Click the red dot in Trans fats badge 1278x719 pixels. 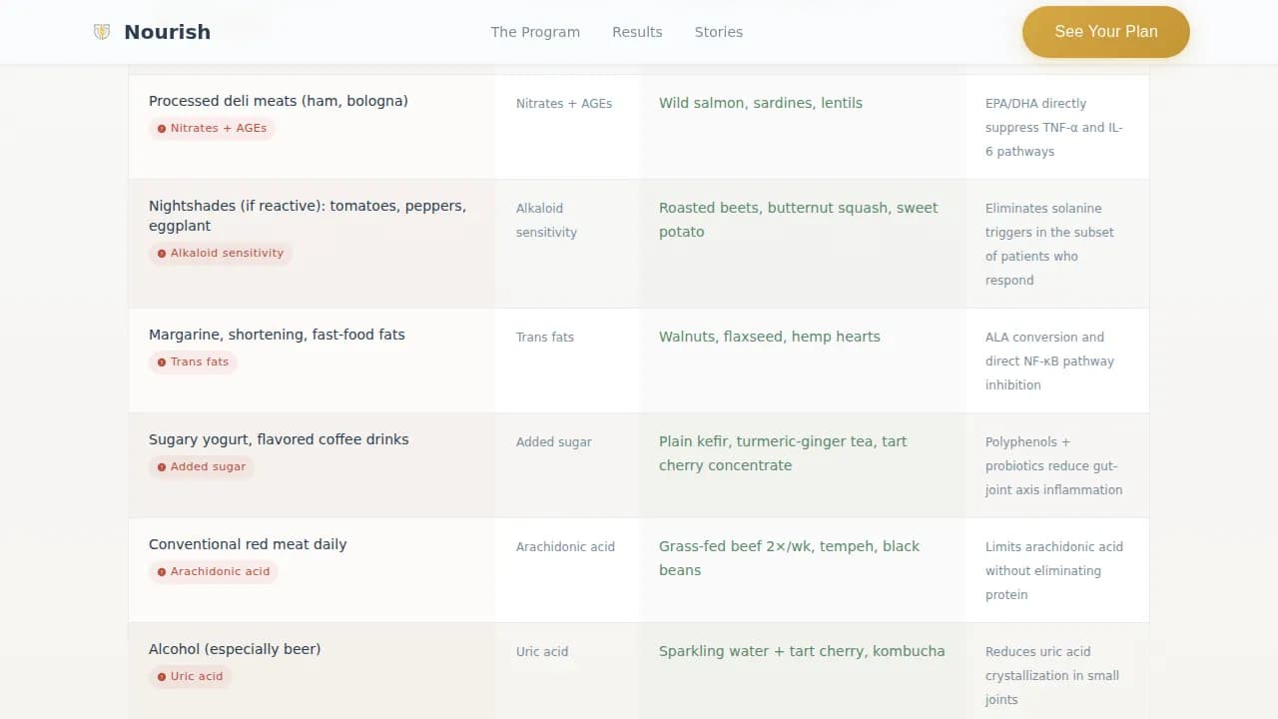[x=162, y=362]
